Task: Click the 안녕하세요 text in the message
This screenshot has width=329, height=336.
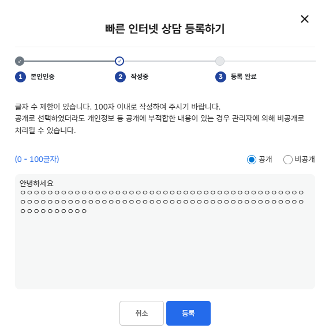Action: tap(36, 183)
